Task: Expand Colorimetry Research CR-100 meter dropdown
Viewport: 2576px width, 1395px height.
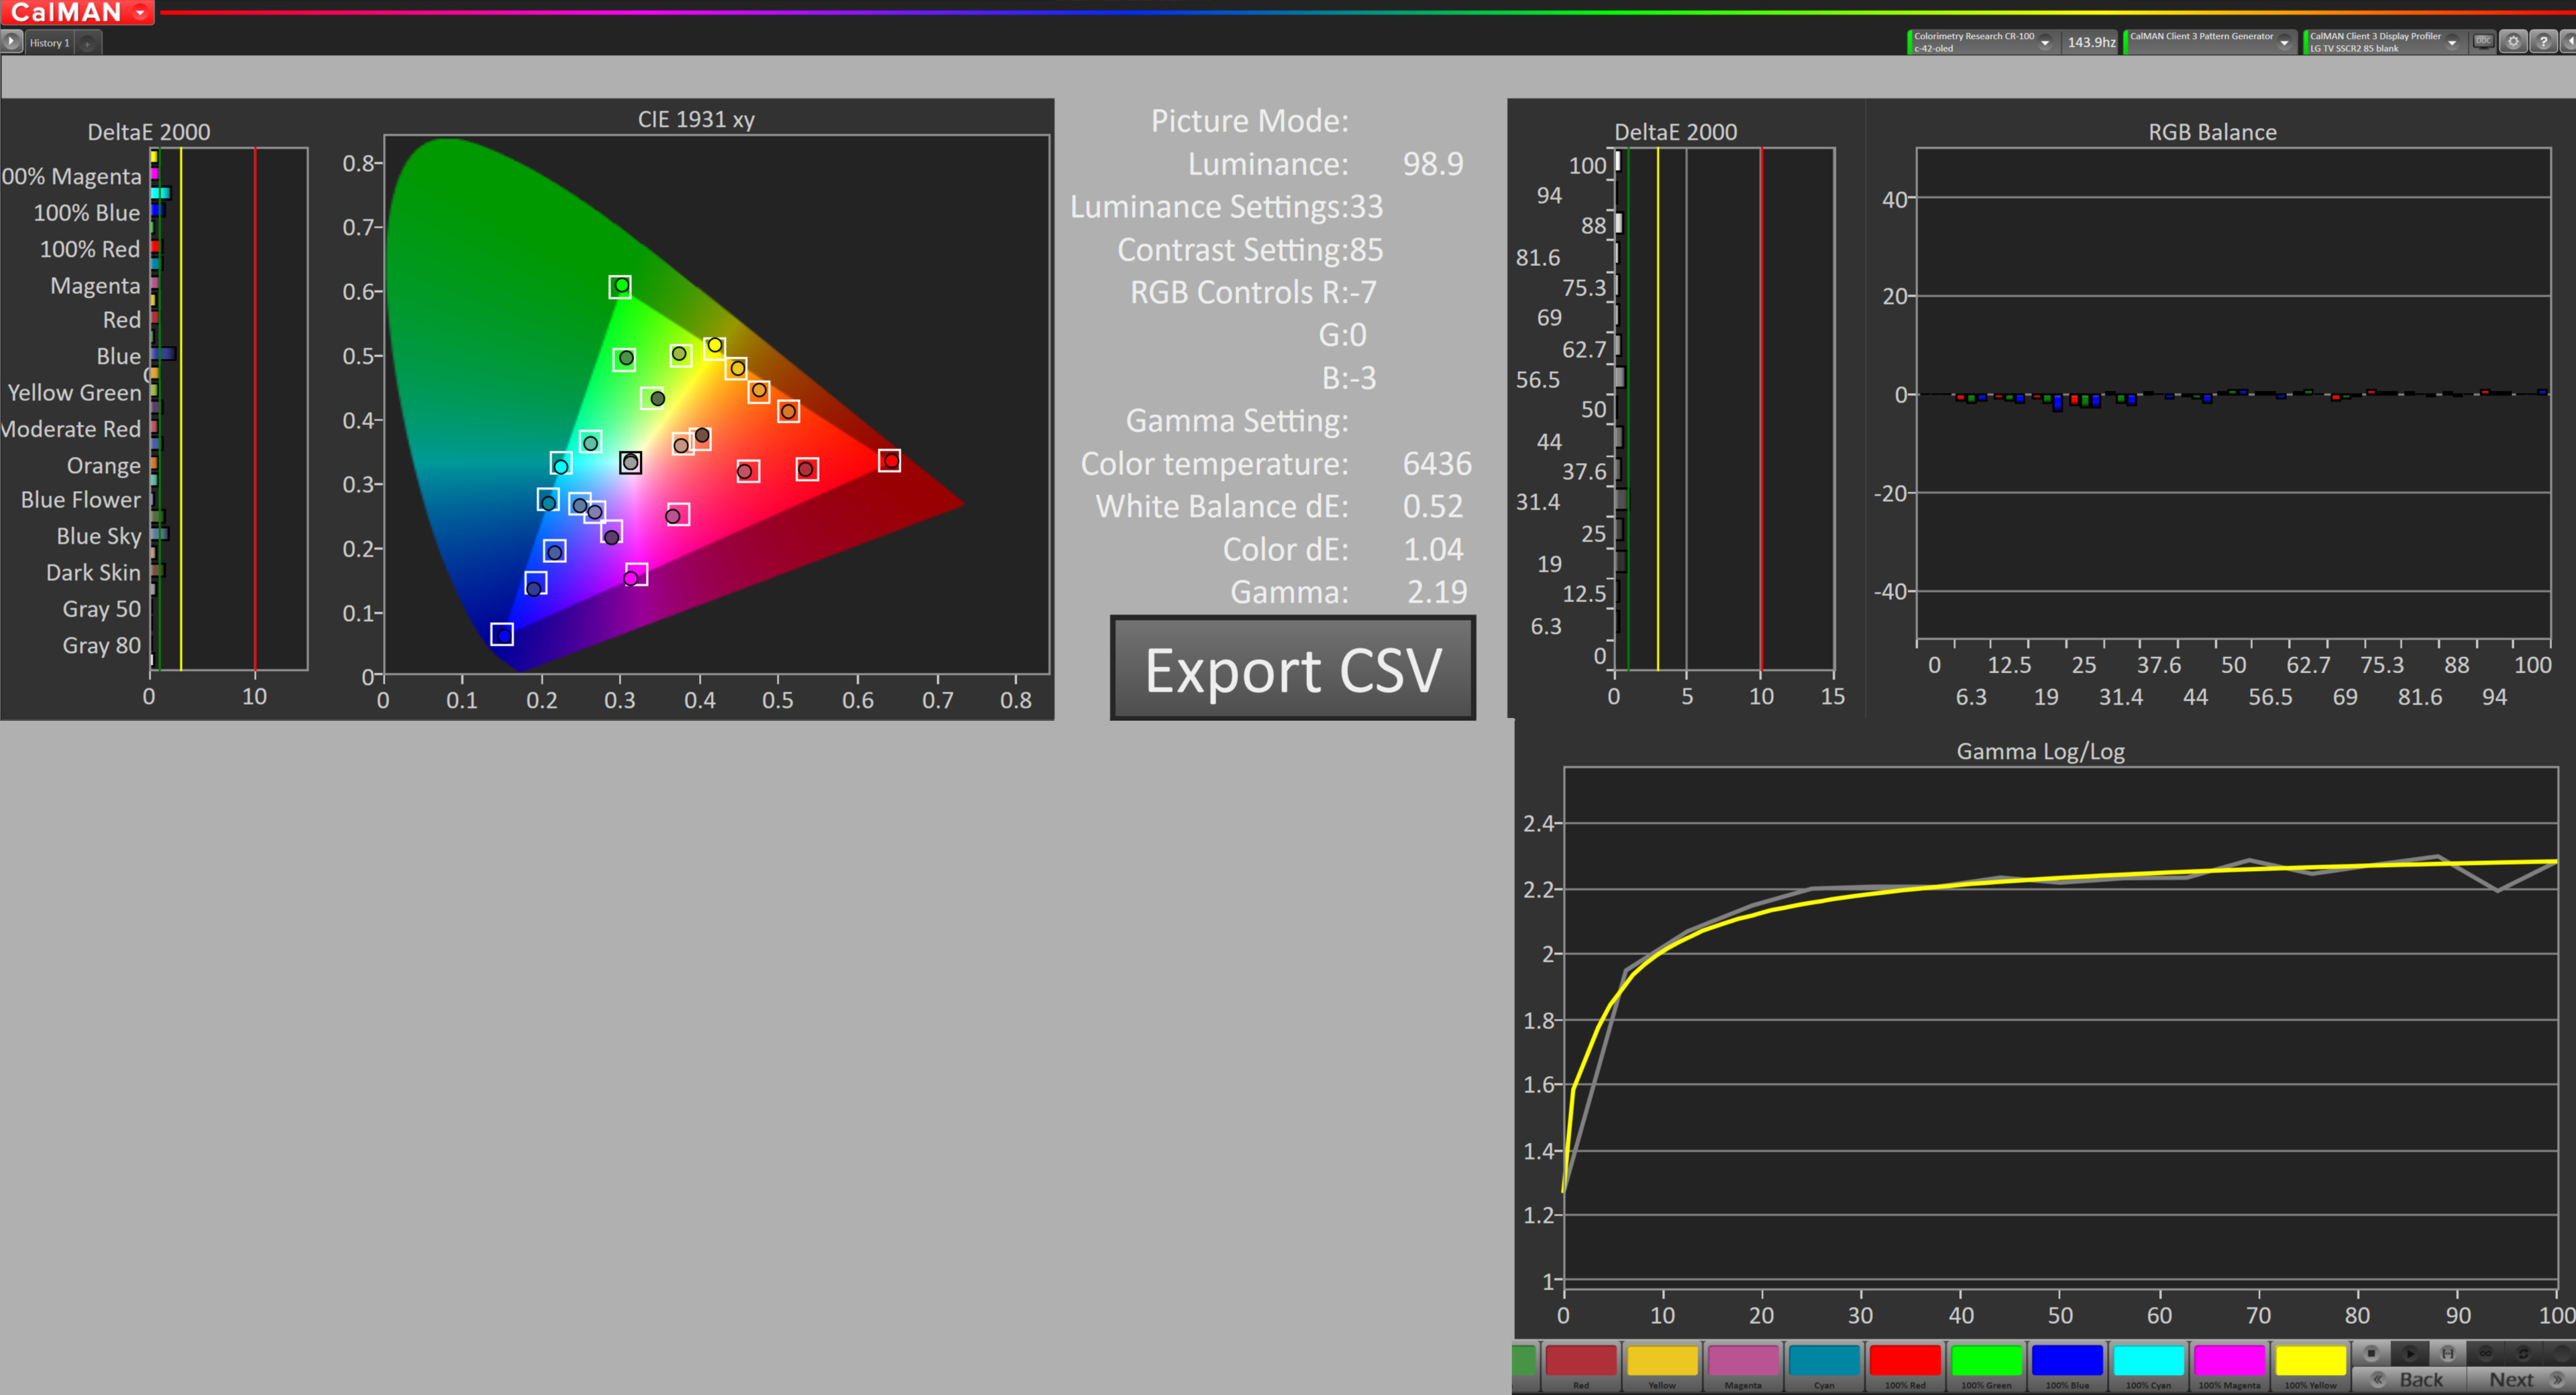Action: 2045,42
